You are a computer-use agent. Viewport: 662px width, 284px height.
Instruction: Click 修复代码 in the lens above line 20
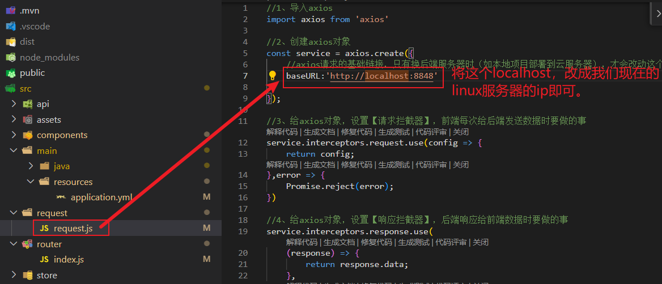coord(376,242)
